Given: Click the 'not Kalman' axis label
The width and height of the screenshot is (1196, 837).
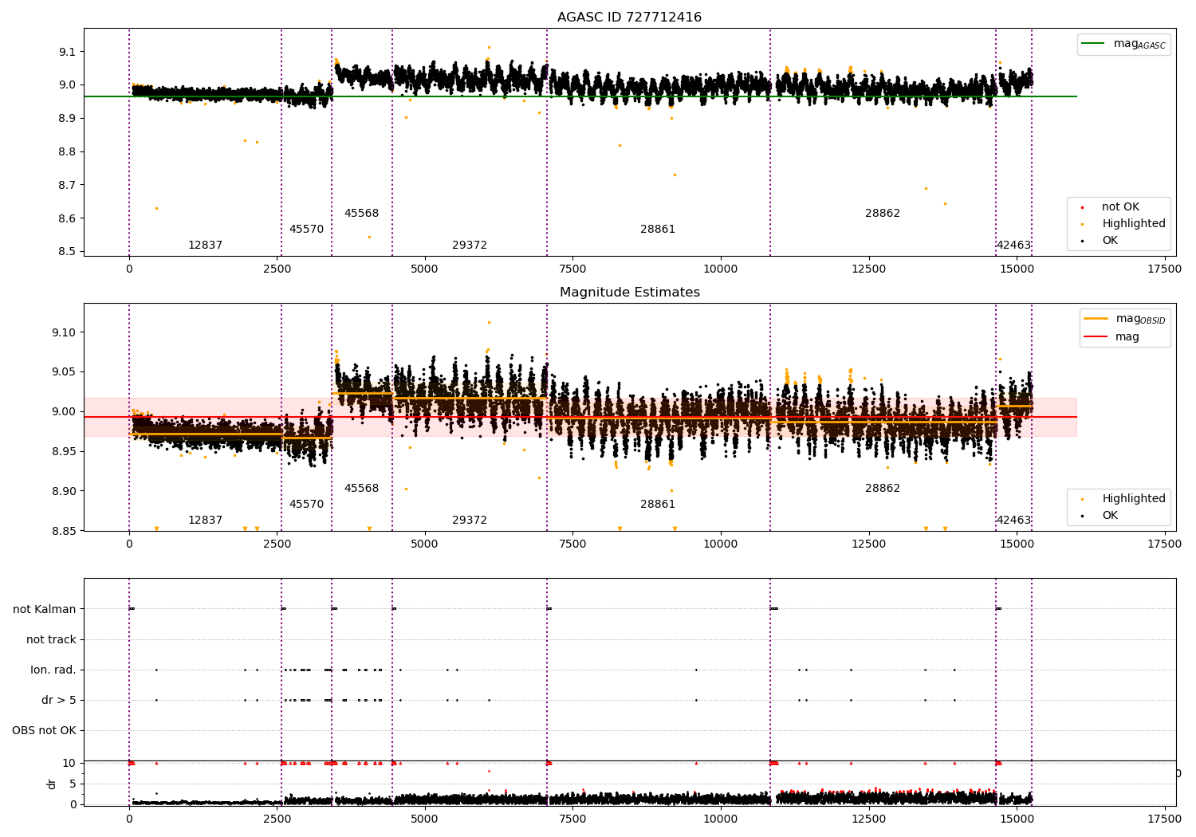Looking at the screenshot, I should 45,610.
